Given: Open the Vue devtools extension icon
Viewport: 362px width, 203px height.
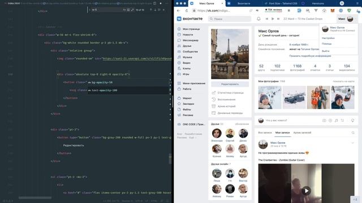Looking at the screenshot, I should (x=316, y=11).
